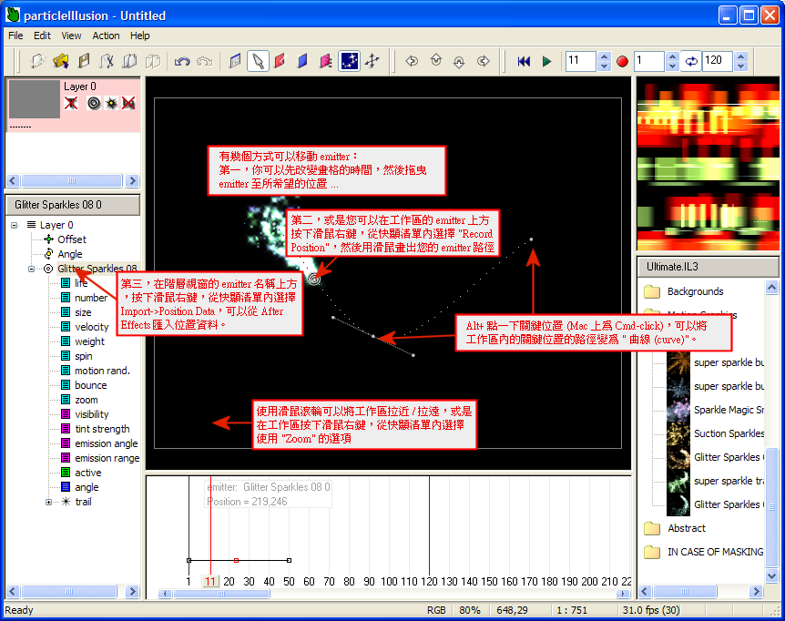Collapse the Layer 0 tree node
Image resolution: width=785 pixels, height=621 pixels.
tap(15, 225)
